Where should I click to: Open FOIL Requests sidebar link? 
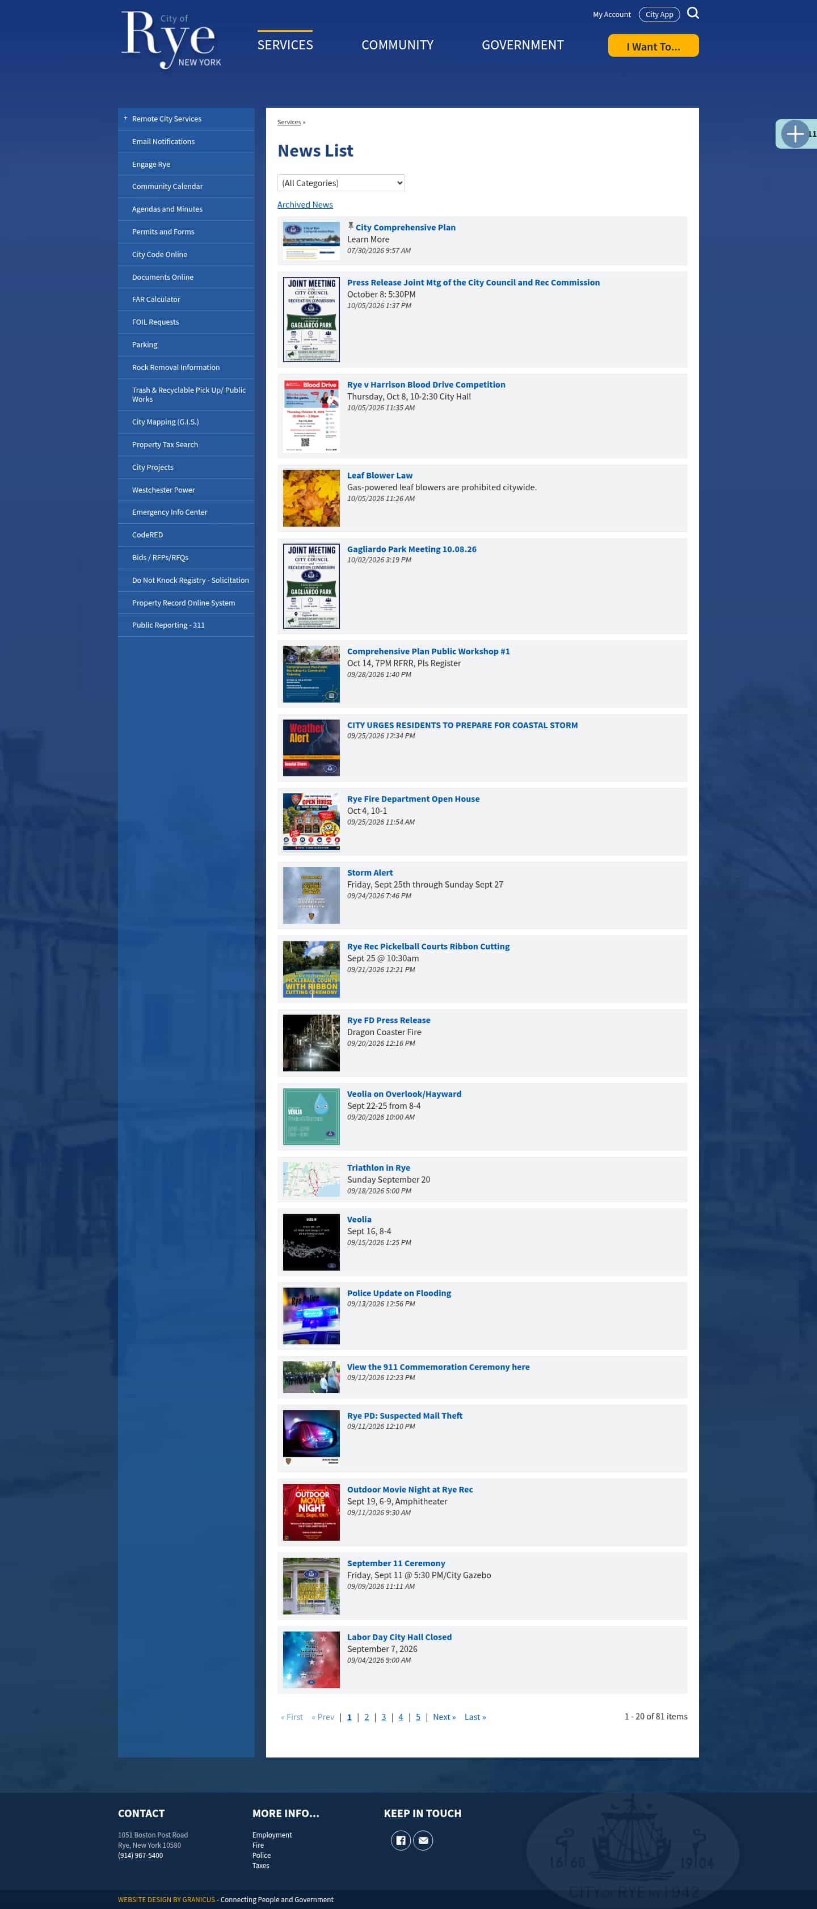click(186, 322)
